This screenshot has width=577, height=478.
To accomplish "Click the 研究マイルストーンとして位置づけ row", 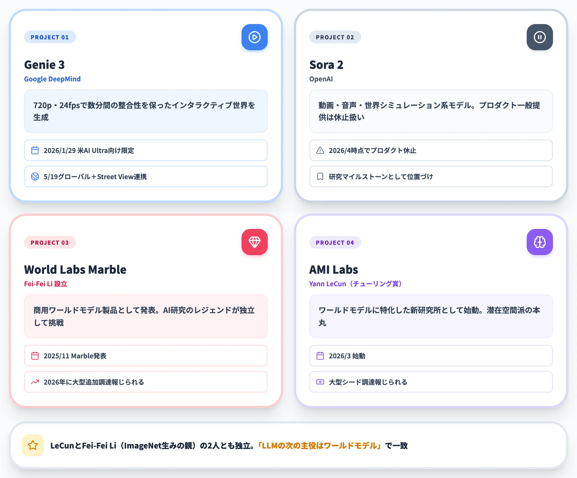I will [x=431, y=176].
